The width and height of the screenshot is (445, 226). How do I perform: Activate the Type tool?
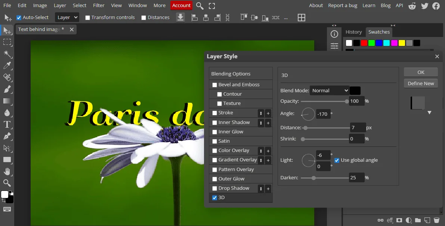[7, 124]
